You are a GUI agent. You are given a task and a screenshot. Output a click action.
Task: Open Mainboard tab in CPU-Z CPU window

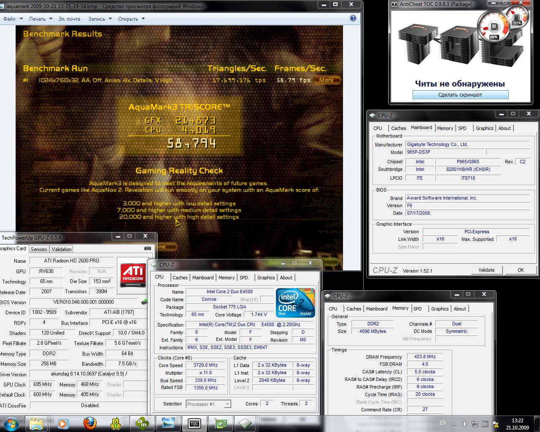pyautogui.click(x=203, y=278)
